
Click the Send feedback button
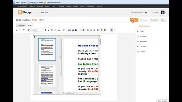pyautogui.click(x=162, y=101)
